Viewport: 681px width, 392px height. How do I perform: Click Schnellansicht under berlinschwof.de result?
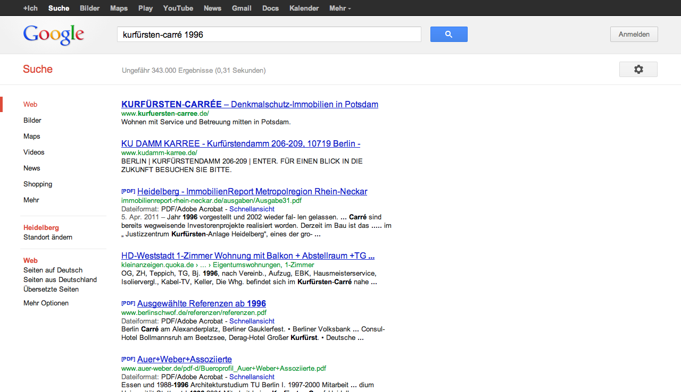tap(252, 321)
